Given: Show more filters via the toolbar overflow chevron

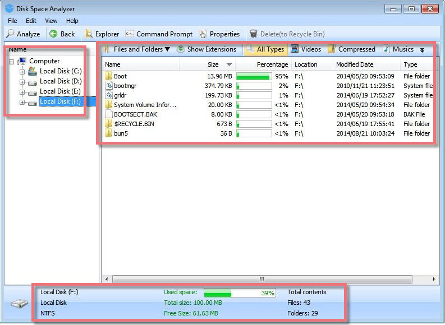Looking at the screenshot, I should (x=423, y=50).
